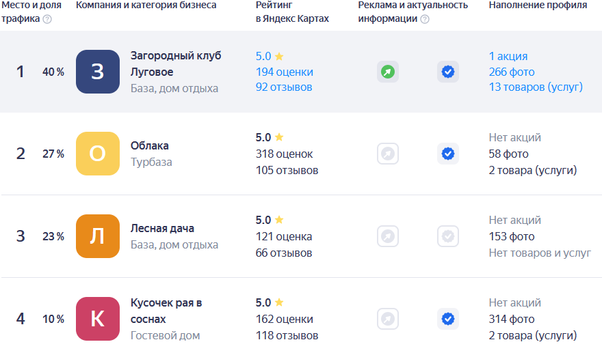Open the 1 акция link
The image size is (602, 355).
click(508, 56)
